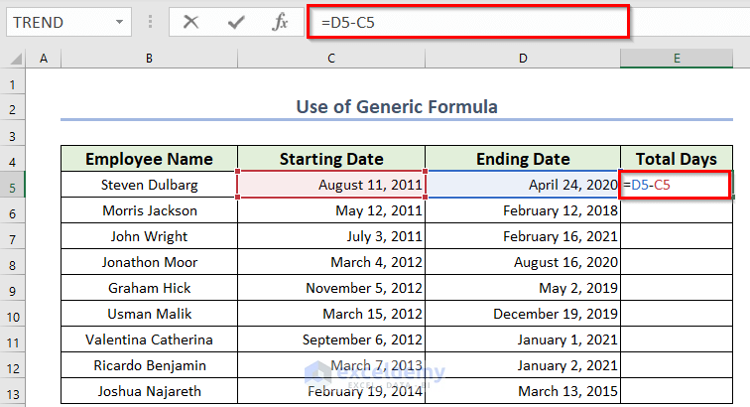The height and width of the screenshot is (407, 750).
Task: Select all cells with corner triangle
Action: [x=13, y=60]
